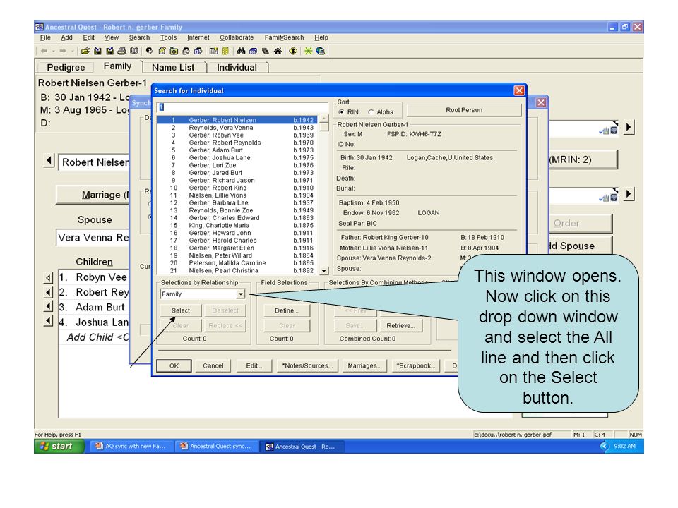Select list row 'Gerber, Robert King'
678x508 pixels.
[x=237, y=188]
